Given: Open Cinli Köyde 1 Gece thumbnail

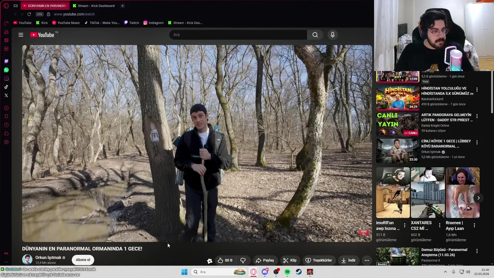Looking at the screenshot, I should click(398, 151).
